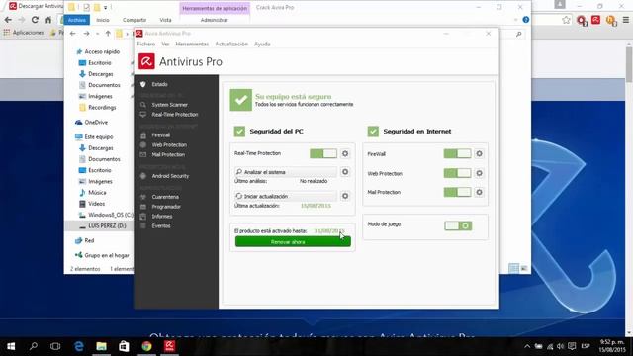Open Programador in sidebar

pos(166,207)
